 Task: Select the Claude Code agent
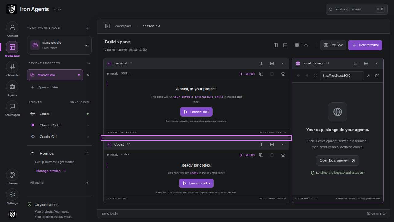point(59,125)
